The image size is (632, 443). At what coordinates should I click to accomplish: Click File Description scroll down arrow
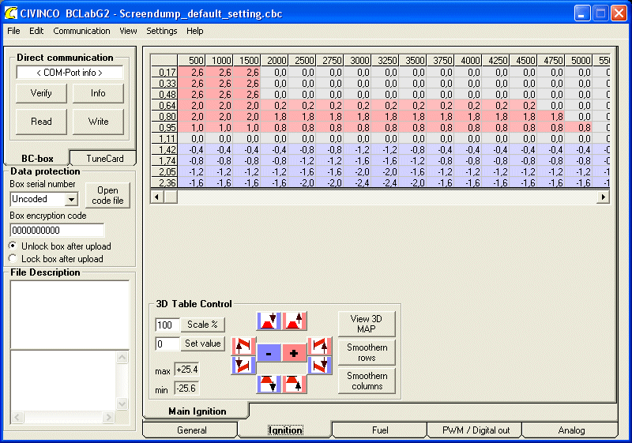tap(122, 404)
